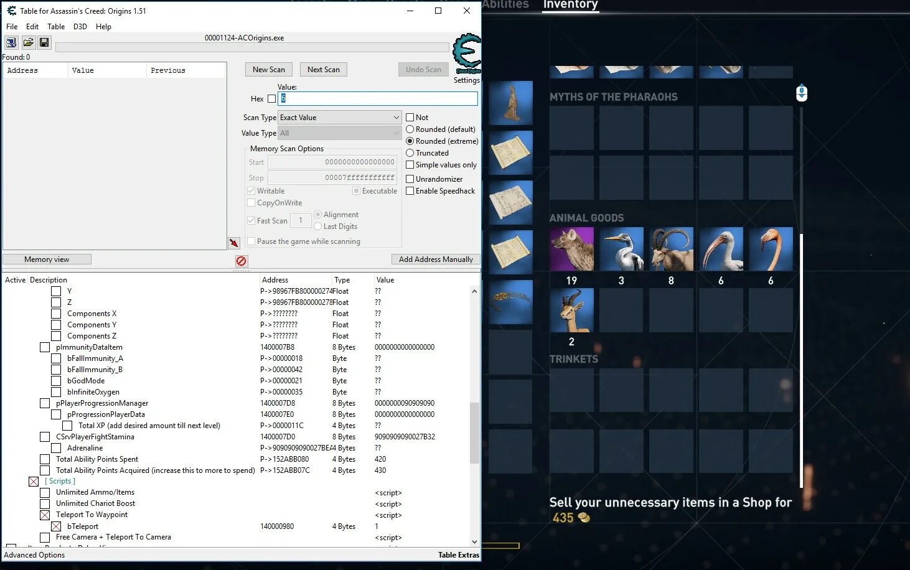The width and height of the screenshot is (910, 570).
Task: Click the red arrow add-address icon
Action: coord(234,243)
